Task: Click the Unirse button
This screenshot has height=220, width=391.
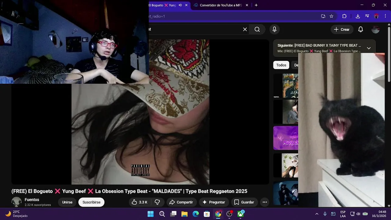Action: (x=67, y=202)
